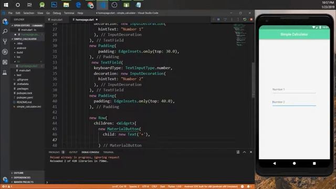Open the Source Control view

(x=5, y=41)
